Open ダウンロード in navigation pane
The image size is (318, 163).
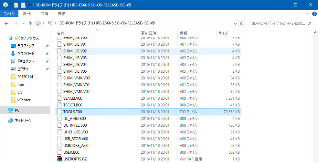(x=26, y=53)
